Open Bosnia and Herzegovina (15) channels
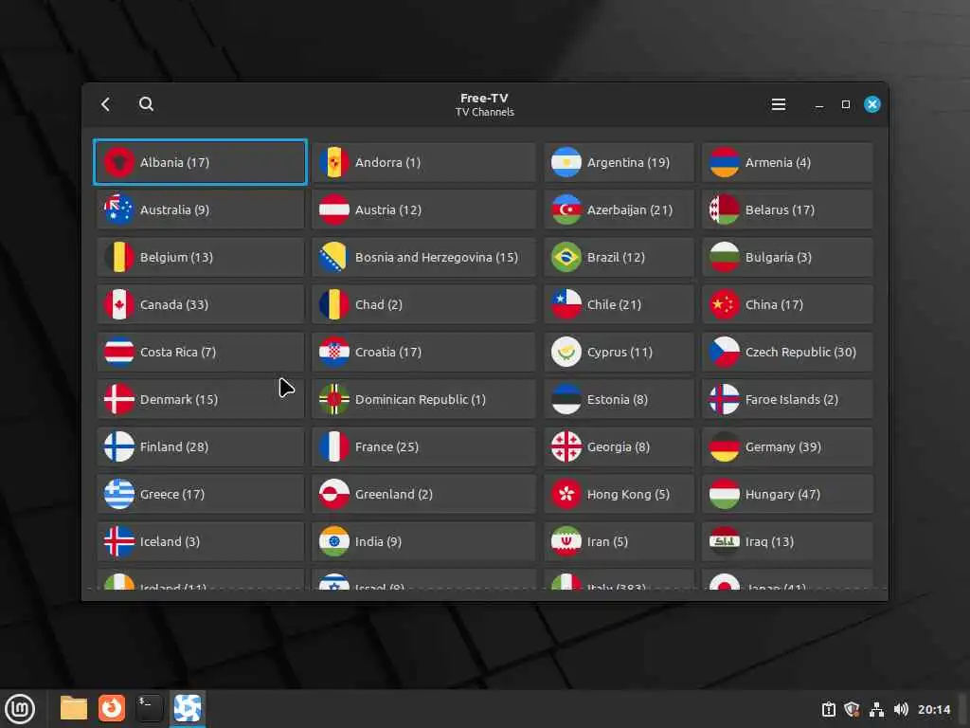This screenshot has width=970, height=728. pos(423,257)
